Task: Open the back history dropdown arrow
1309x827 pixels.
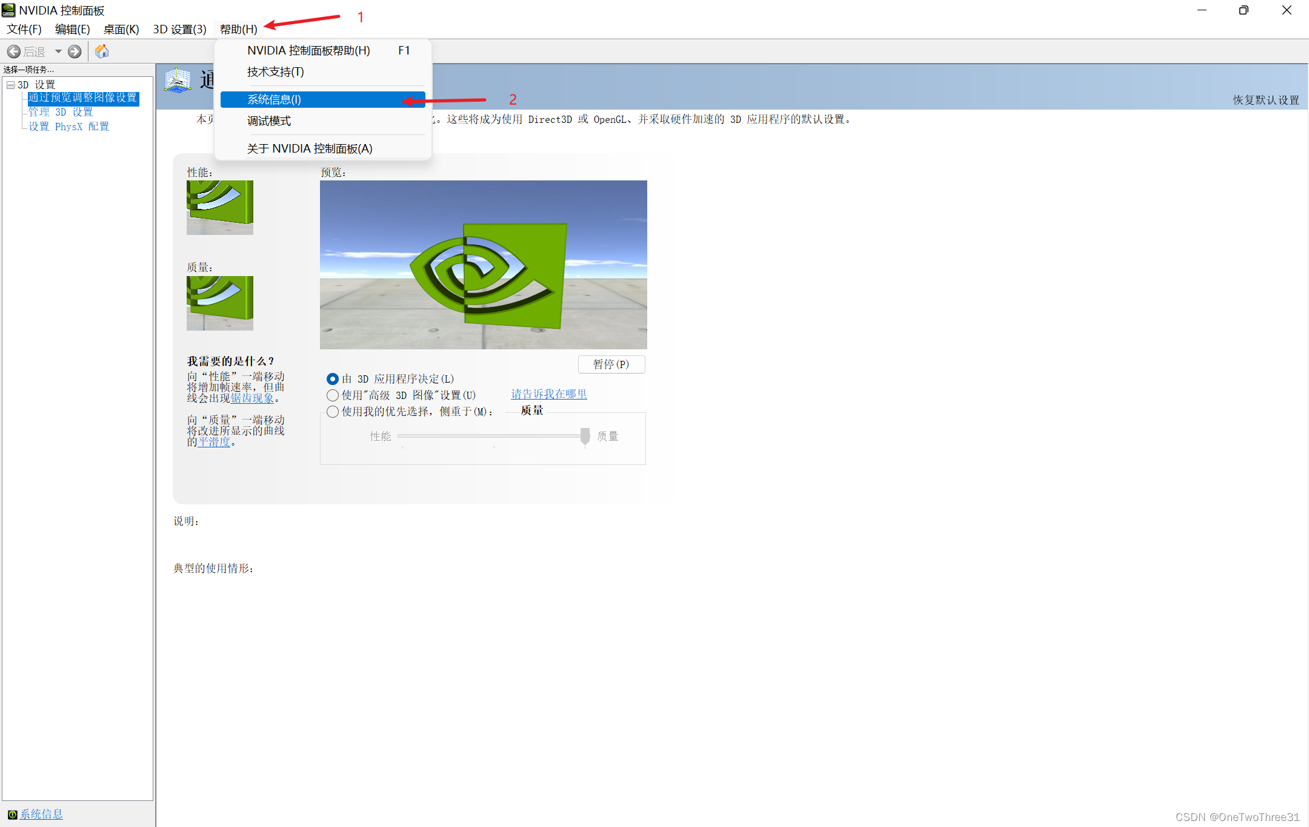Action: 58,51
